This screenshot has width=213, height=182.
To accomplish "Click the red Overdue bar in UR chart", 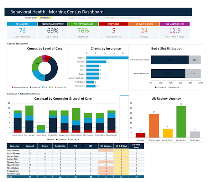I will tap(140, 135).
